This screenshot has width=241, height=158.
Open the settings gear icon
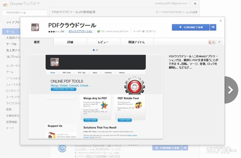195,4
